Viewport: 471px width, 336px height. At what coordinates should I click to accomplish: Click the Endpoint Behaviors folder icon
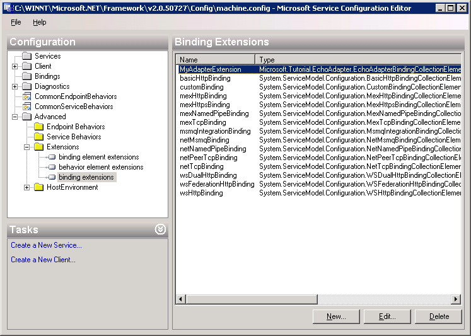(39, 127)
